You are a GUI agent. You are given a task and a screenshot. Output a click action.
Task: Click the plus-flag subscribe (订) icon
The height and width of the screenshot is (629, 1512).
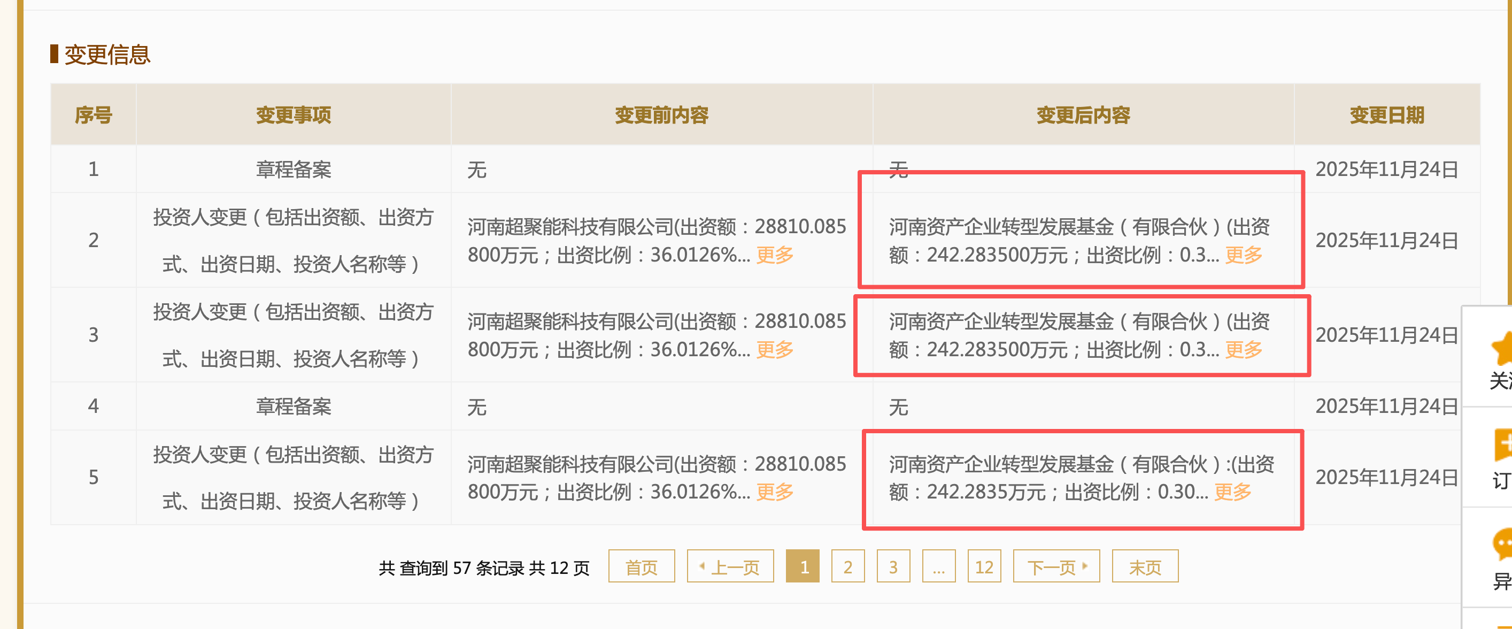(x=1502, y=444)
